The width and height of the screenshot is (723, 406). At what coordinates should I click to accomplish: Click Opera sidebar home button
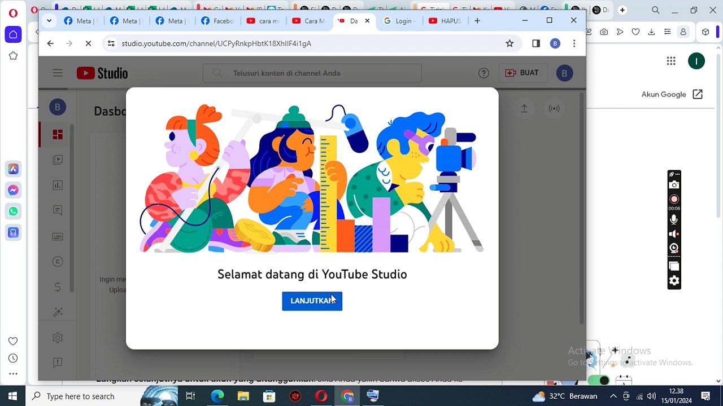coord(13,34)
